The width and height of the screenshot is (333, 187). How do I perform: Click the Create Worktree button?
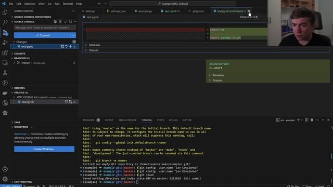coord(44,149)
